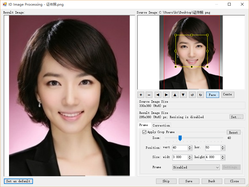Rotate image clockwise
The width and height of the screenshot is (249, 187).
pos(201,95)
